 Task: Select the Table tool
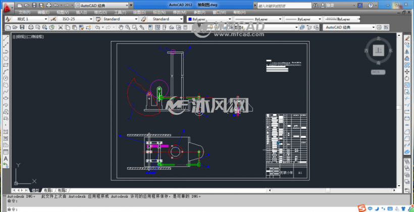[6, 152]
